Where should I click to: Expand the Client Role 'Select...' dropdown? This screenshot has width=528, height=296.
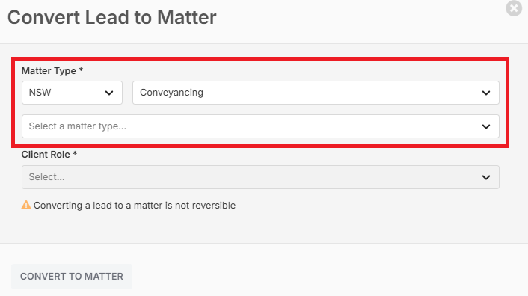coord(260,177)
